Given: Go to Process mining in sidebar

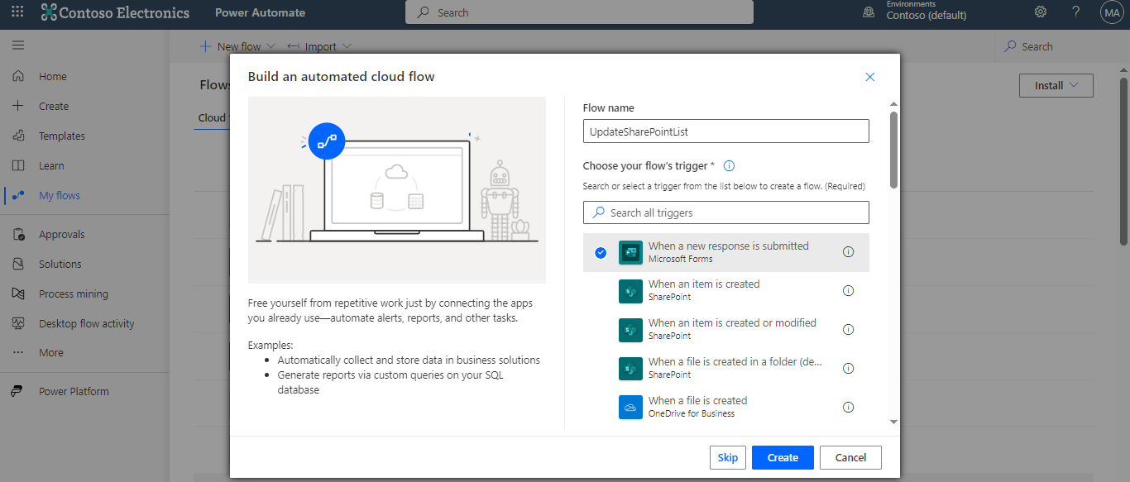Looking at the screenshot, I should pos(73,294).
